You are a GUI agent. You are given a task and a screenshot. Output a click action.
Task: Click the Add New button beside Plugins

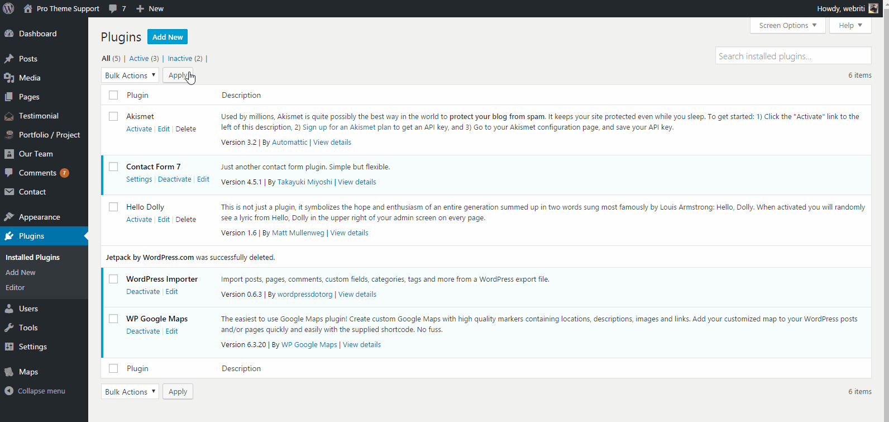(168, 37)
